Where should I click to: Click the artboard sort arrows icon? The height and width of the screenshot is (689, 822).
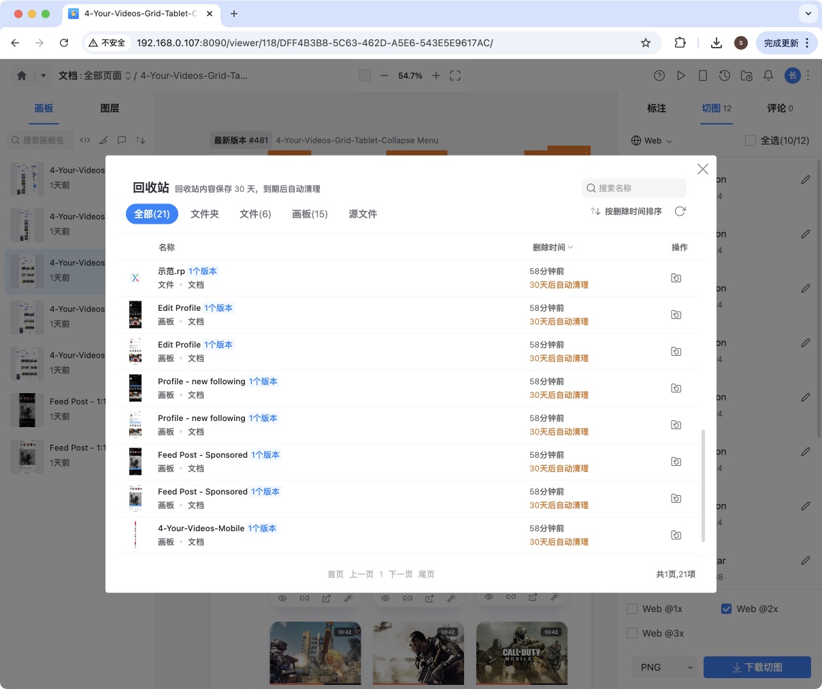pos(142,140)
